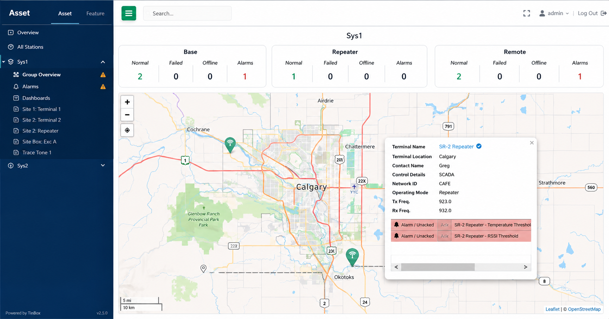Open the admin dropdown arrow
This screenshot has width=609, height=319.
(567, 13)
